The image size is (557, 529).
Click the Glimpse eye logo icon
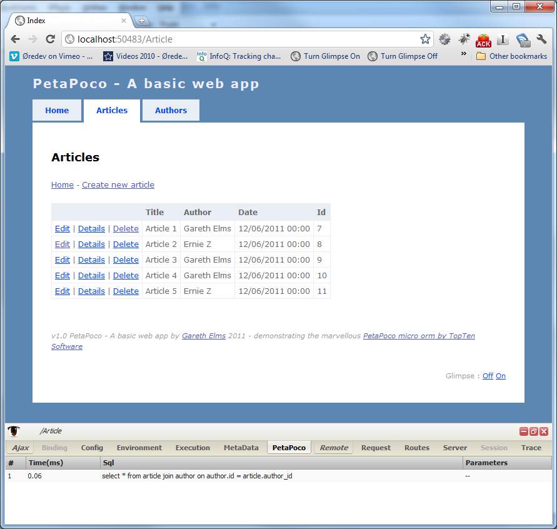[x=14, y=431]
